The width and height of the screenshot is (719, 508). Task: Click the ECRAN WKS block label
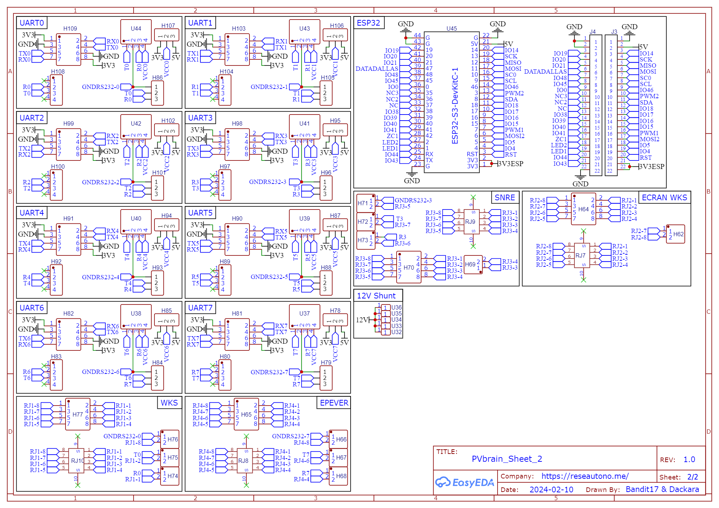(665, 197)
